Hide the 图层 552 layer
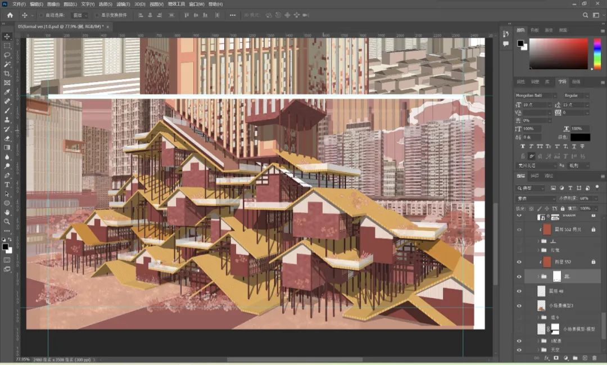The width and height of the screenshot is (607, 365). click(x=519, y=262)
